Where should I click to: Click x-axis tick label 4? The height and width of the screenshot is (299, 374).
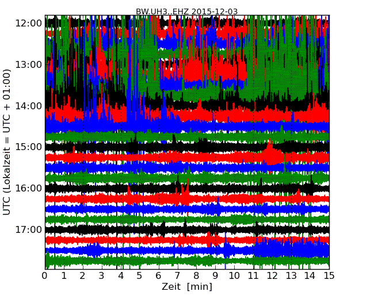coord(121,275)
